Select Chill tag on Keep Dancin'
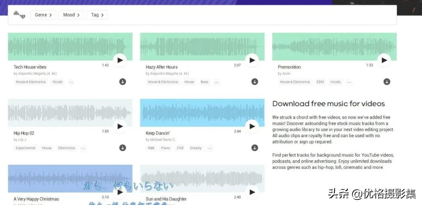Image resolution: width=422 pixels, height=205 pixels. click(180, 148)
